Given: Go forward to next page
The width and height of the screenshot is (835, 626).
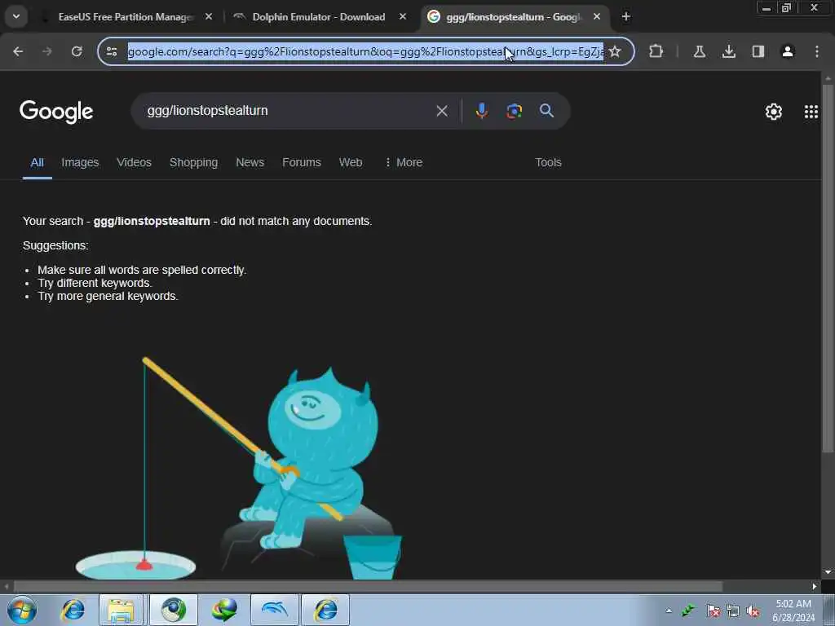Looking at the screenshot, I should pos(47,51).
